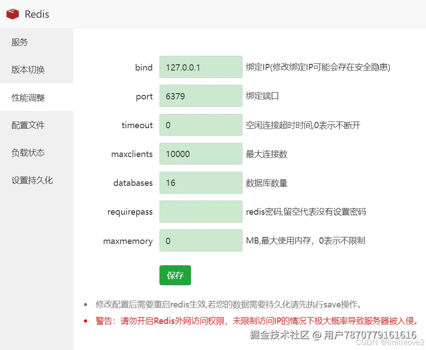Click the green 保存 button
Screen dimensions: 426x350
point(175,275)
